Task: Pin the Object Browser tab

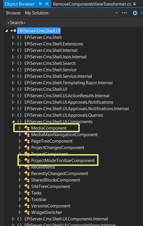Action: pos(40,4)
